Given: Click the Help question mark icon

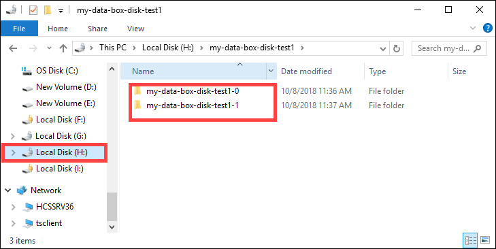Looking at the screenshot, I should pos(487,28).
